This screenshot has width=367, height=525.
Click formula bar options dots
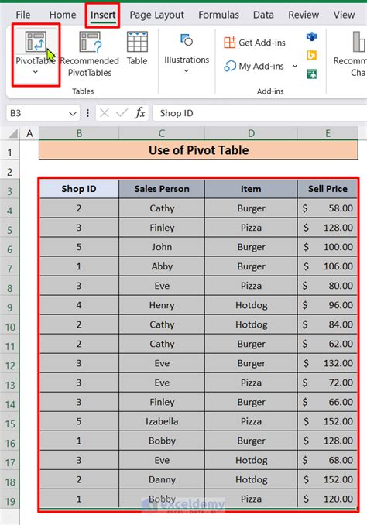click(x=87, y=113)
